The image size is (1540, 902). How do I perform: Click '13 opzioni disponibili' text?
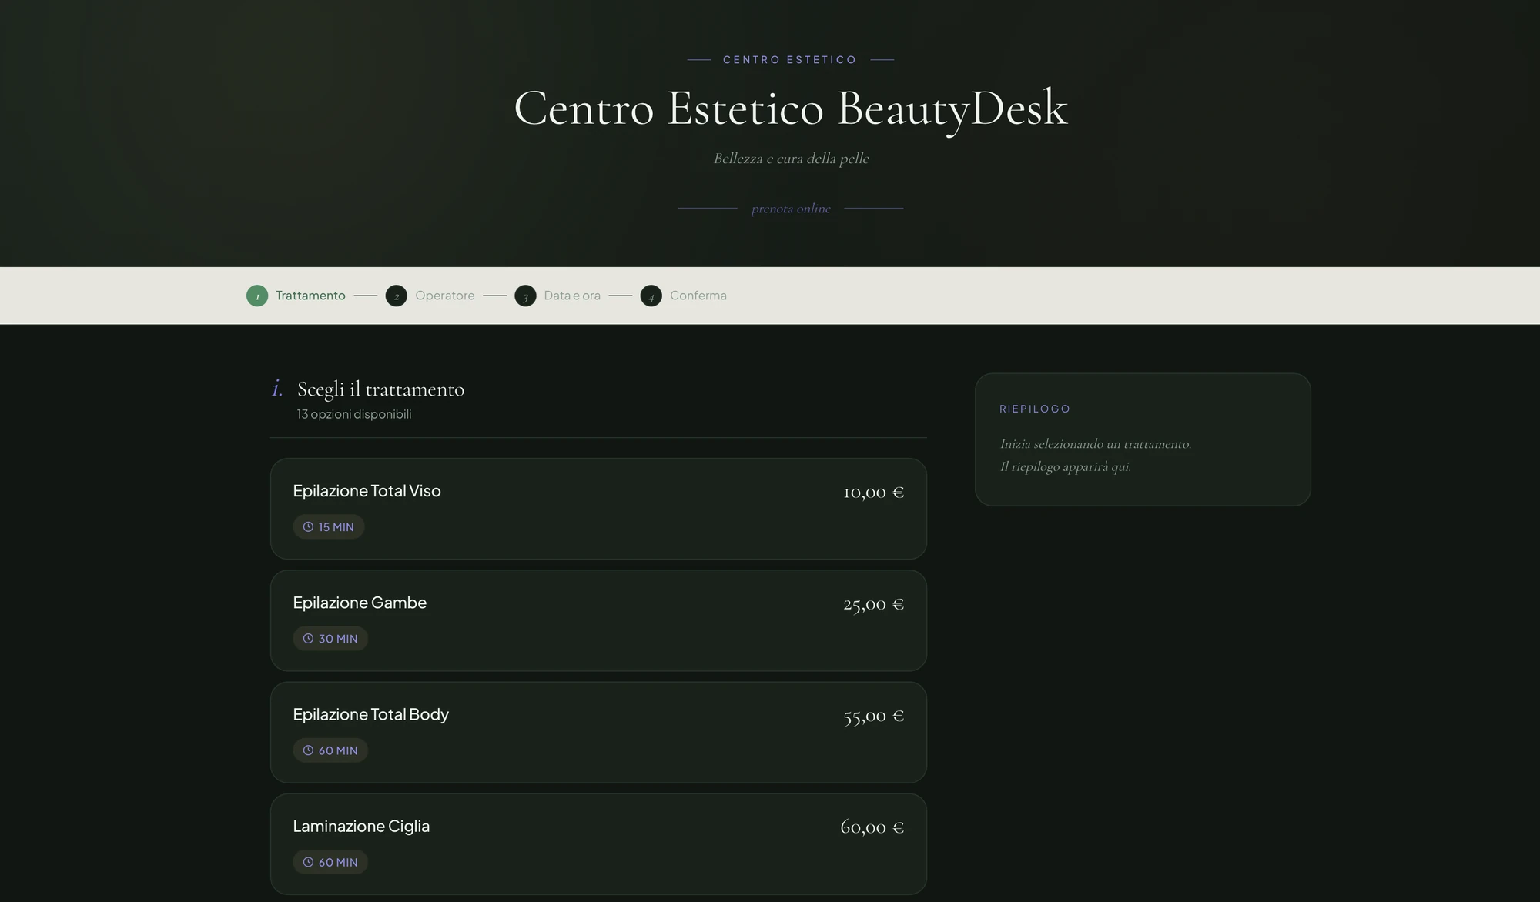[354, 414]
